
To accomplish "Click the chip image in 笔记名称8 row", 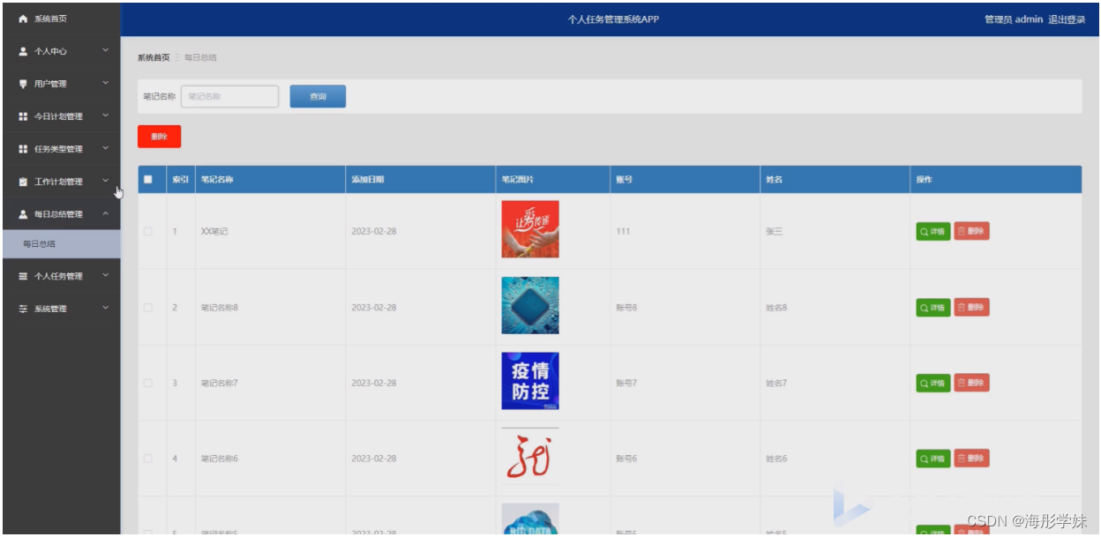I will tap(530, 305).
